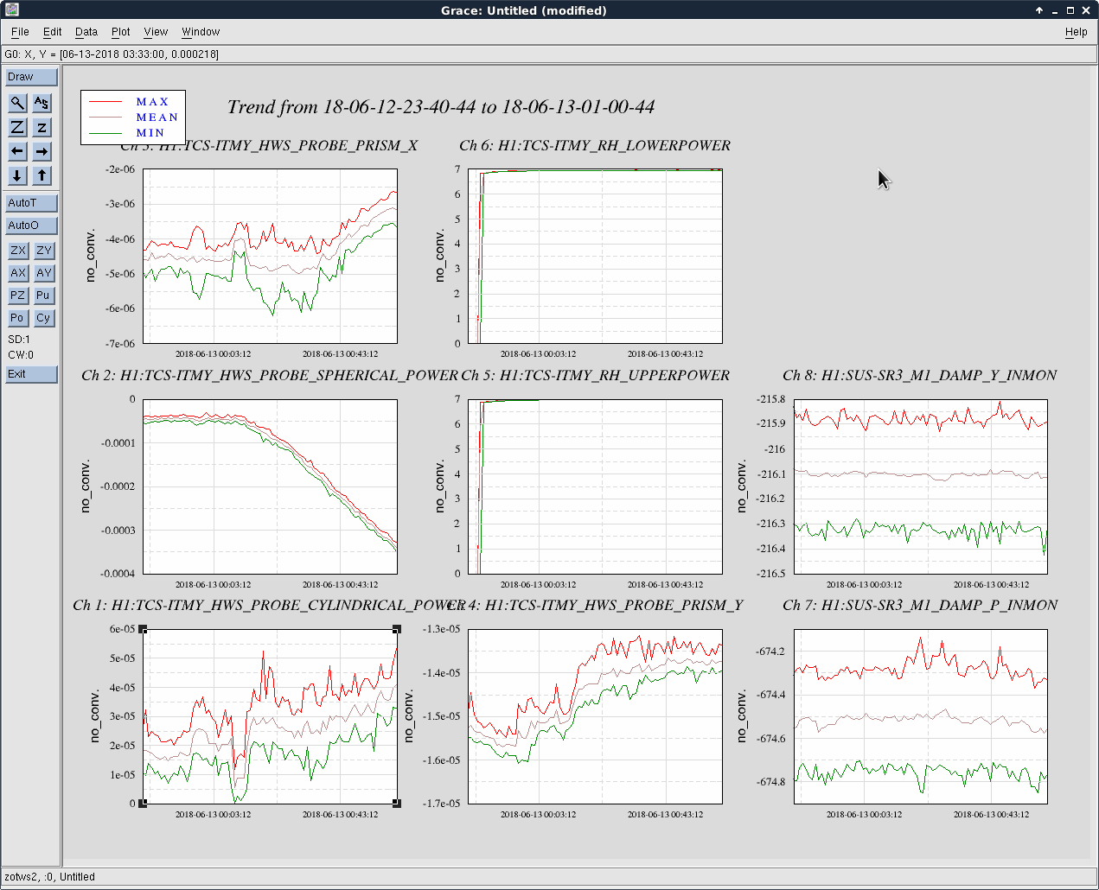Click the large Z zoom-in icon

(17, 127)
